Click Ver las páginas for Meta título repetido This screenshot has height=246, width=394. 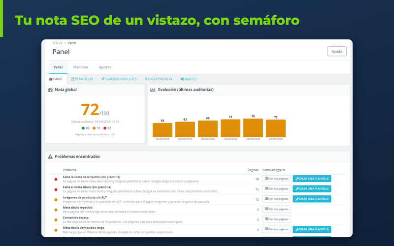pyautogui.click(x=277, y=209)
